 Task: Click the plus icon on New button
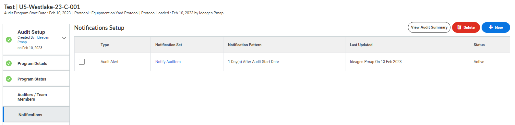(491, 27)
